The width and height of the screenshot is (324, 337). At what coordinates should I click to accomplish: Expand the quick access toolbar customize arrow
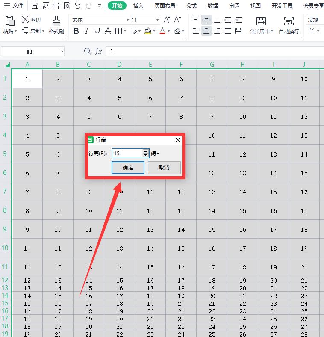pyautogui.click(x=99, y=6)
